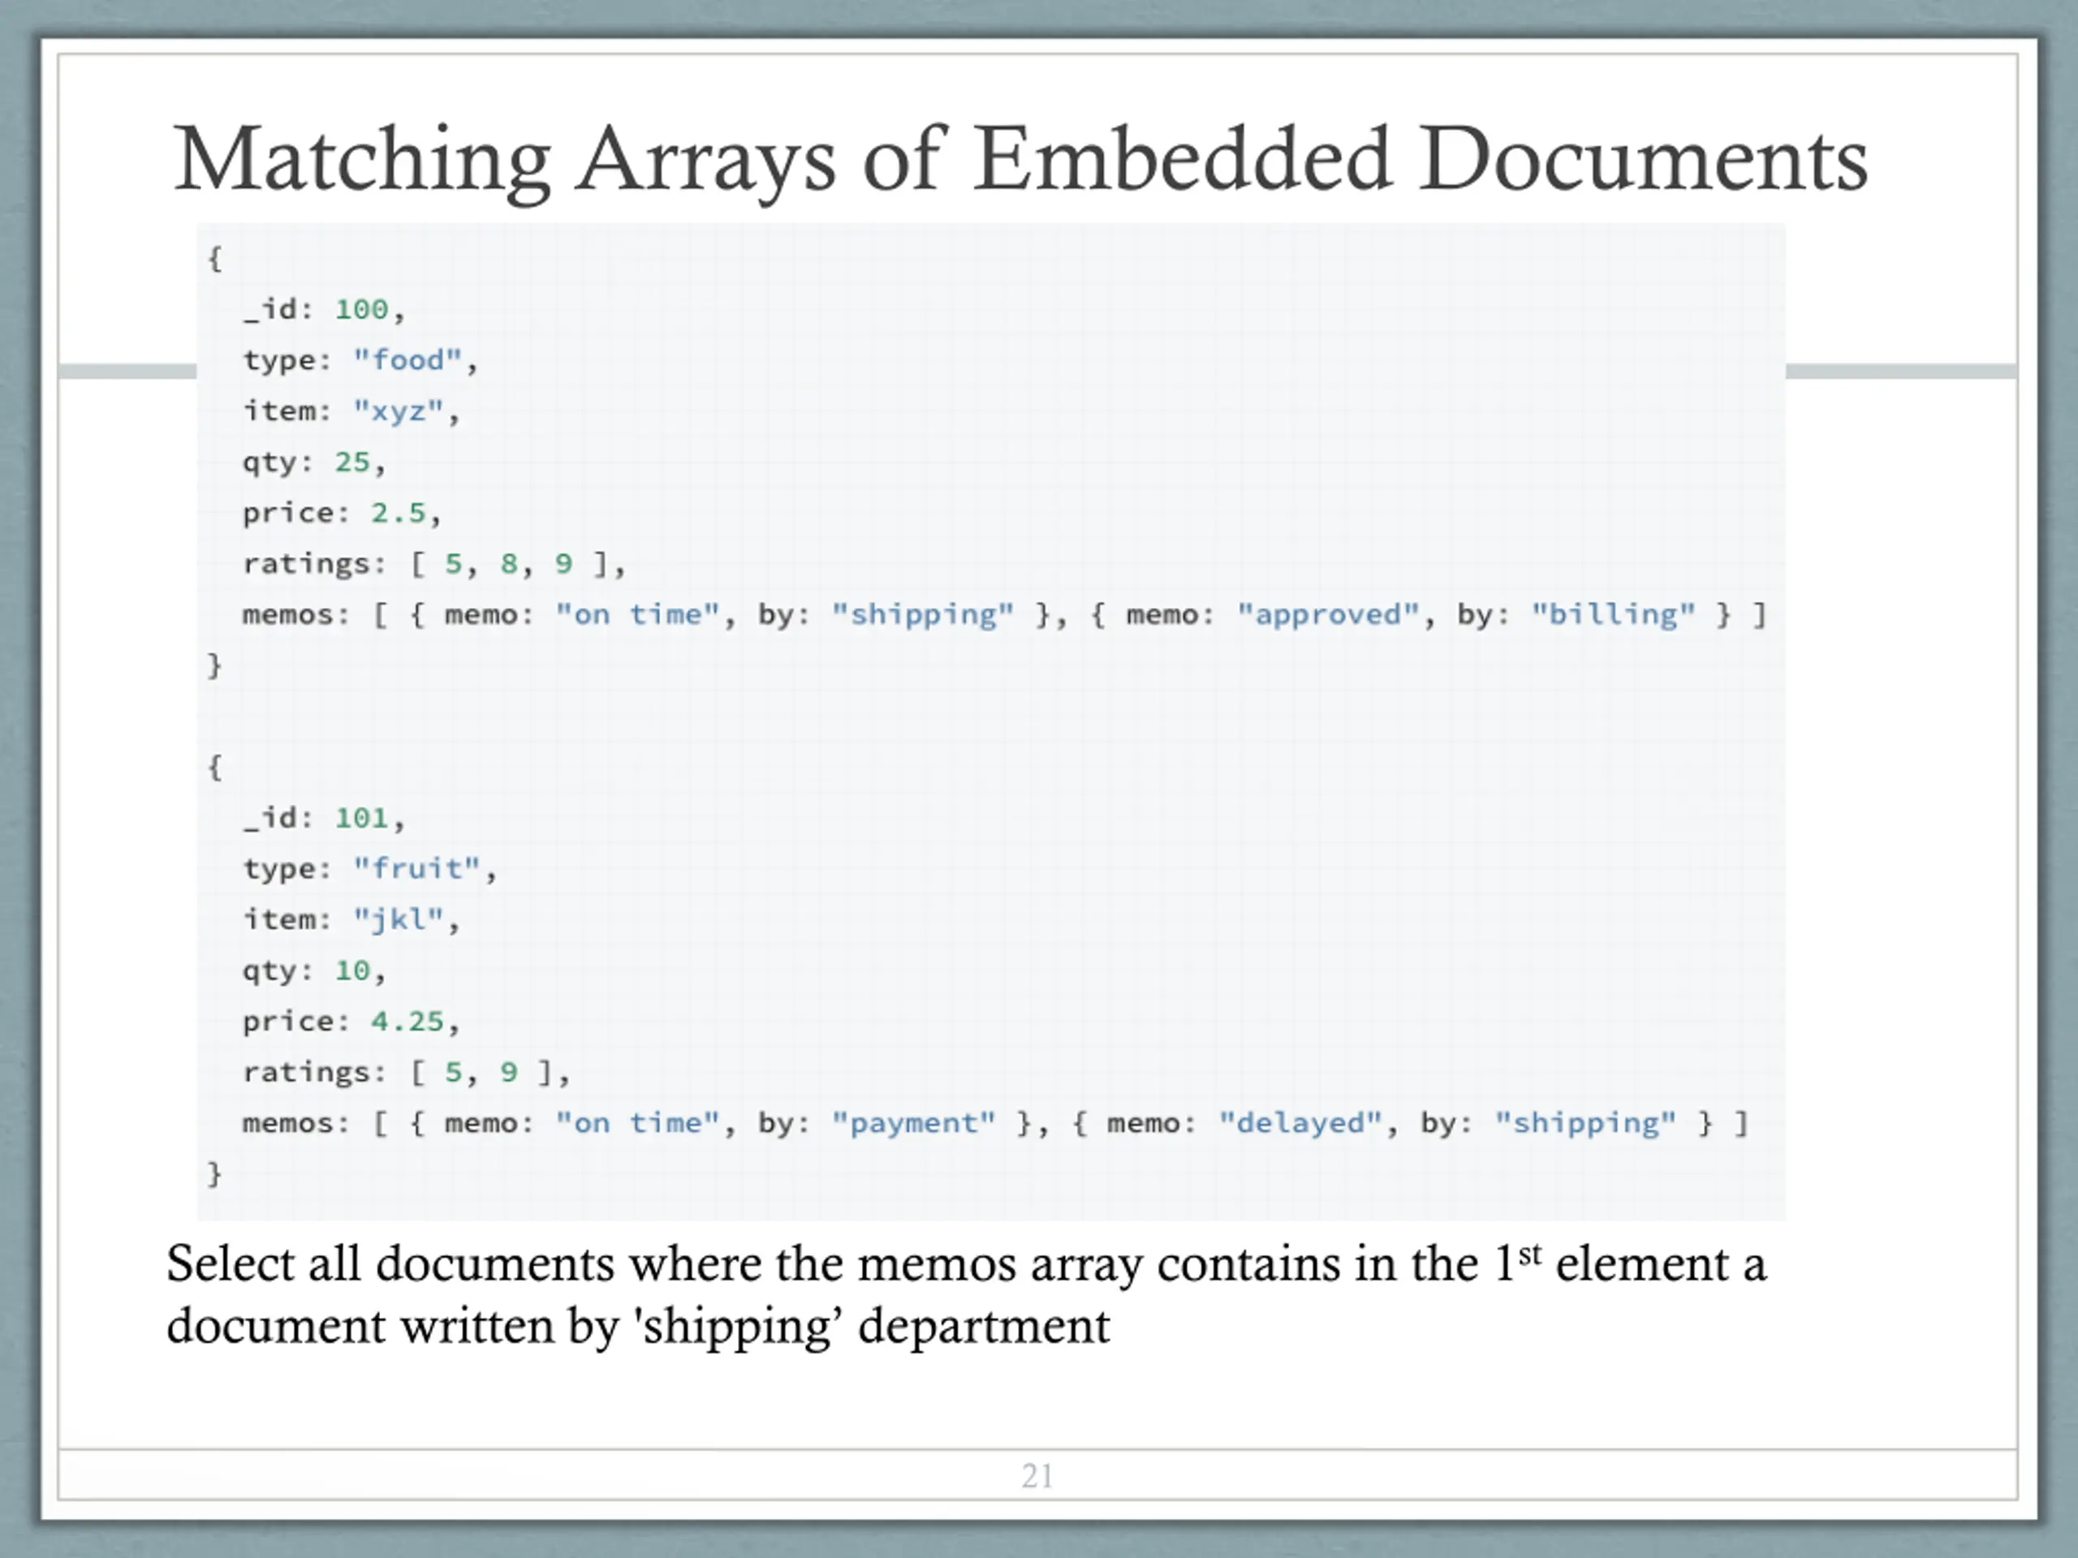This screenshot has width=2078, height=1558.
Task: Click the slide page number 21
Action: (x=1037, y=1475)
